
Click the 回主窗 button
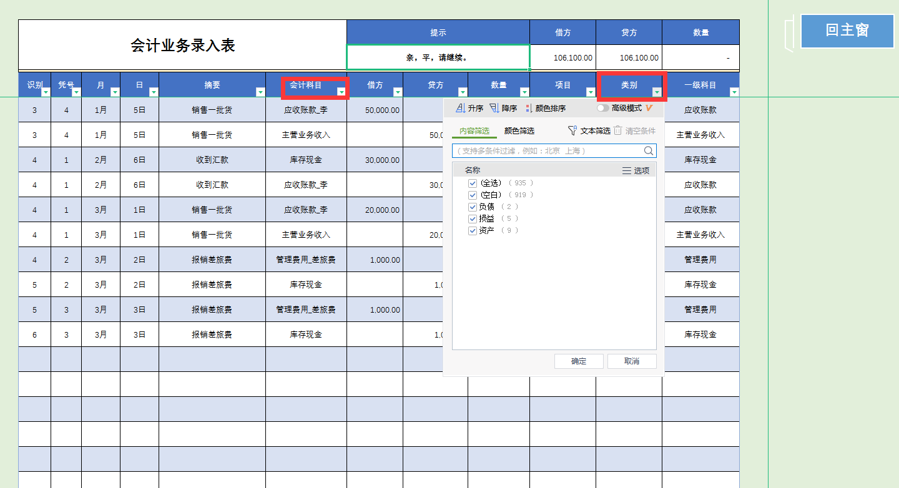tap(847, 31)
